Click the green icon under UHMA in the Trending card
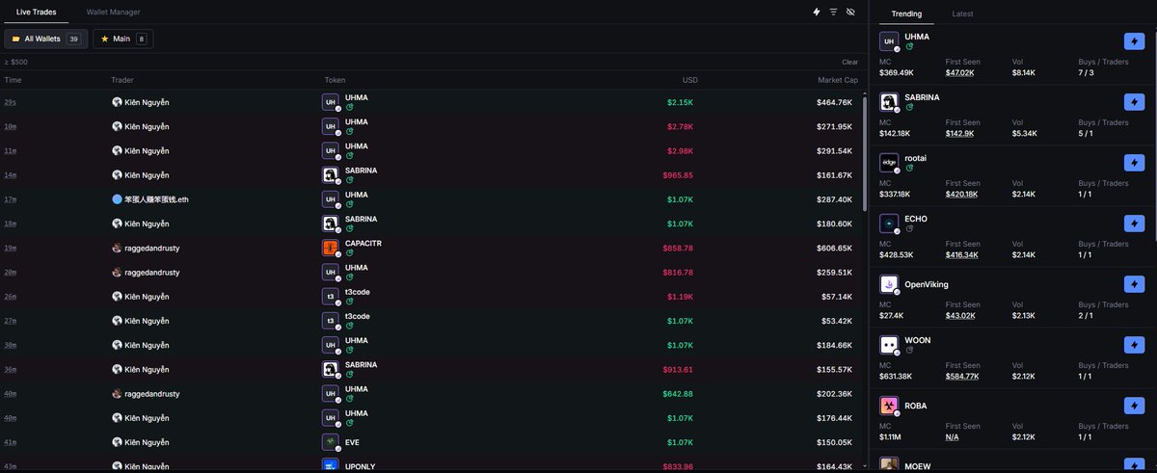 tap(909, 46)
